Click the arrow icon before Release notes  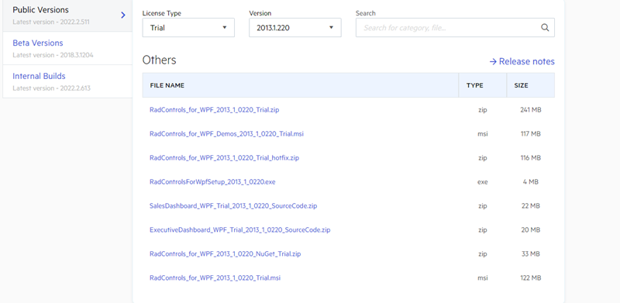pos(493,62)
